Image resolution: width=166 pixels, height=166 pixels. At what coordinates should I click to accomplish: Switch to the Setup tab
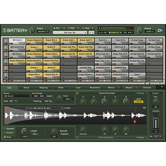coord(26,87)
